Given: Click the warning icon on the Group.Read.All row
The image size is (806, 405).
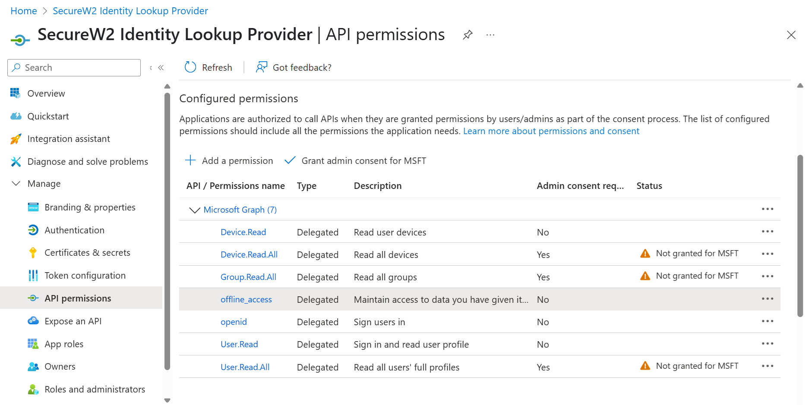Looking at the screenshot, I should (x=645, y=276).
